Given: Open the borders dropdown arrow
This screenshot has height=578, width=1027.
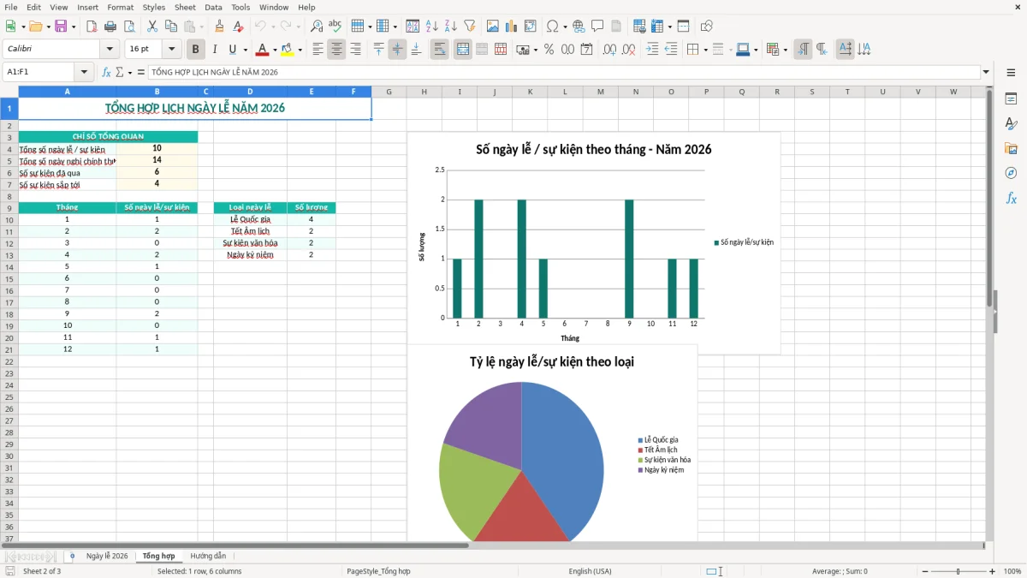Looking at the screenshot, I should coord(706,50).
